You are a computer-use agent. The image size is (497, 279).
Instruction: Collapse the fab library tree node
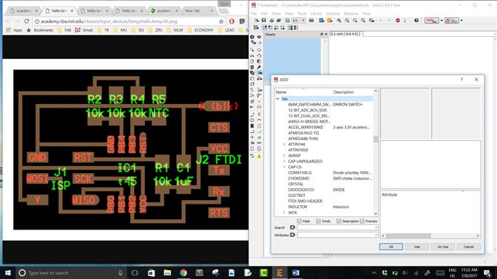[x=277, y=99]
